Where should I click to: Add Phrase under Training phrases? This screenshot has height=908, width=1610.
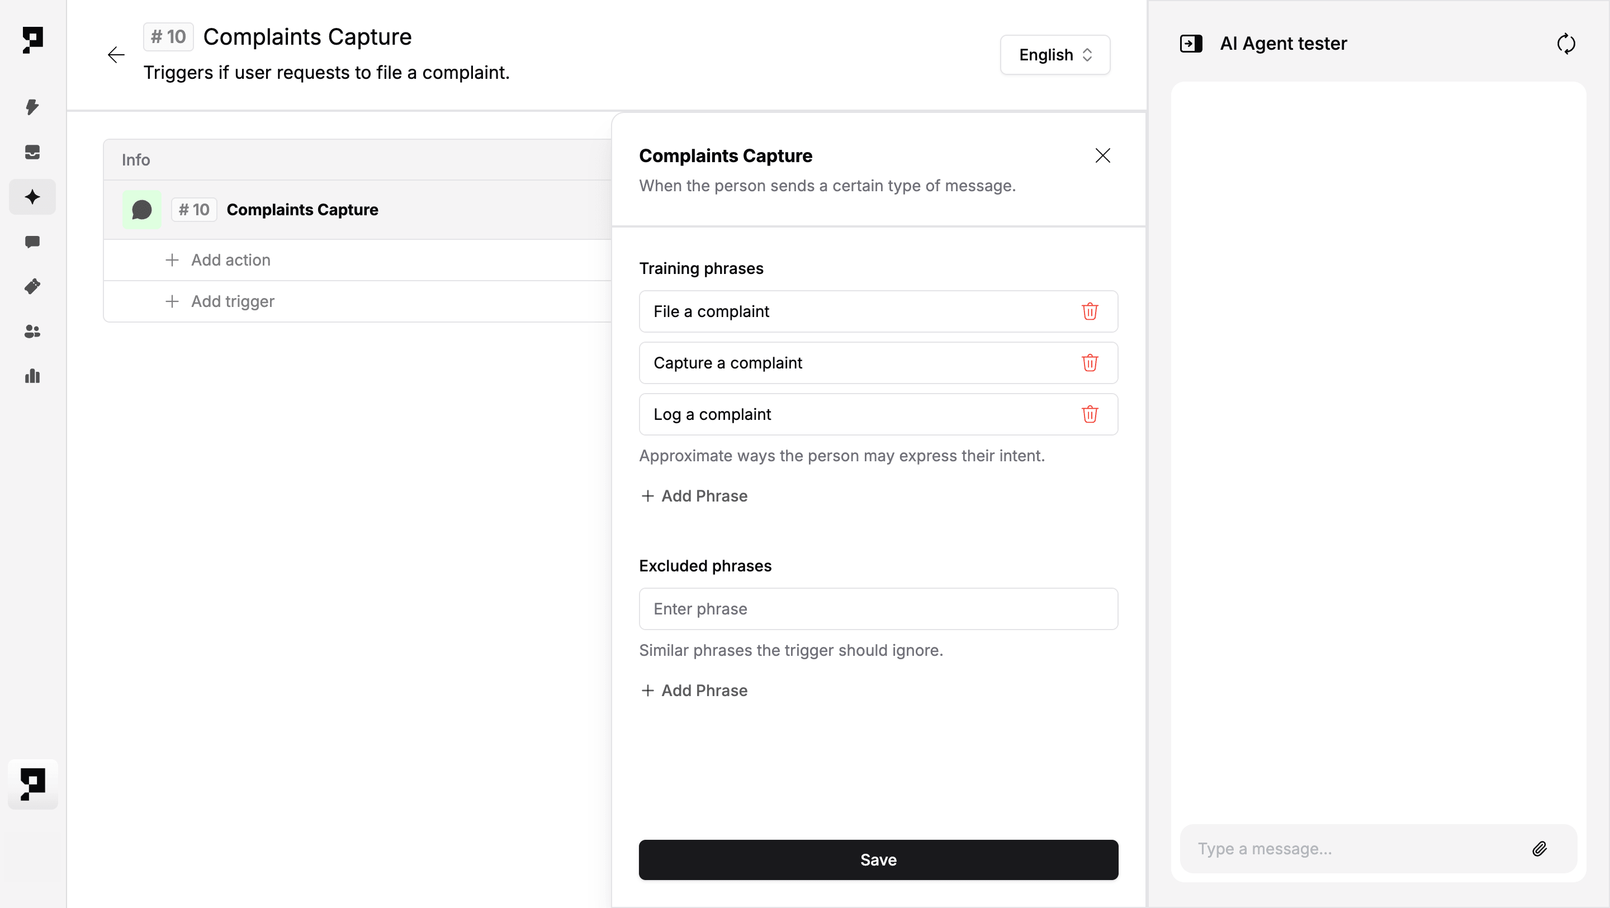click(x=694, y=496)
